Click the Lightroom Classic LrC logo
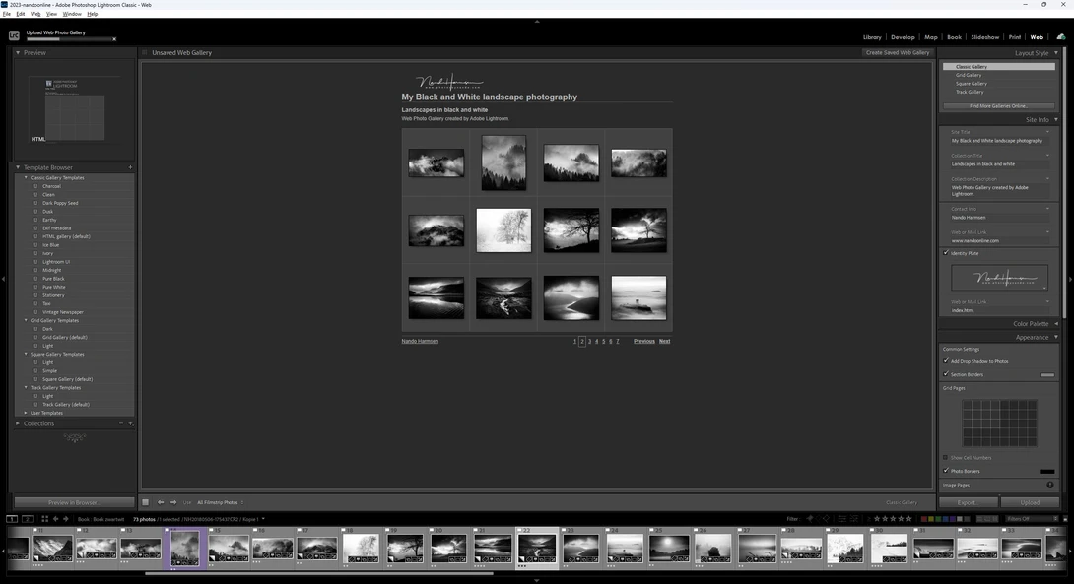 coord(14,35)
